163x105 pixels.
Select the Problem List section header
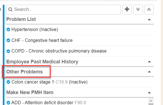pyautogui.click(x=21, y=19)
